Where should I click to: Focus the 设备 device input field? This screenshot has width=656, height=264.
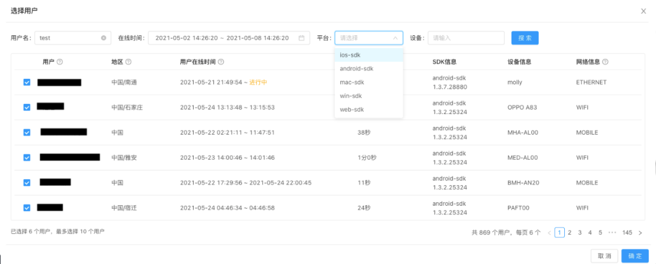[466, 38]
